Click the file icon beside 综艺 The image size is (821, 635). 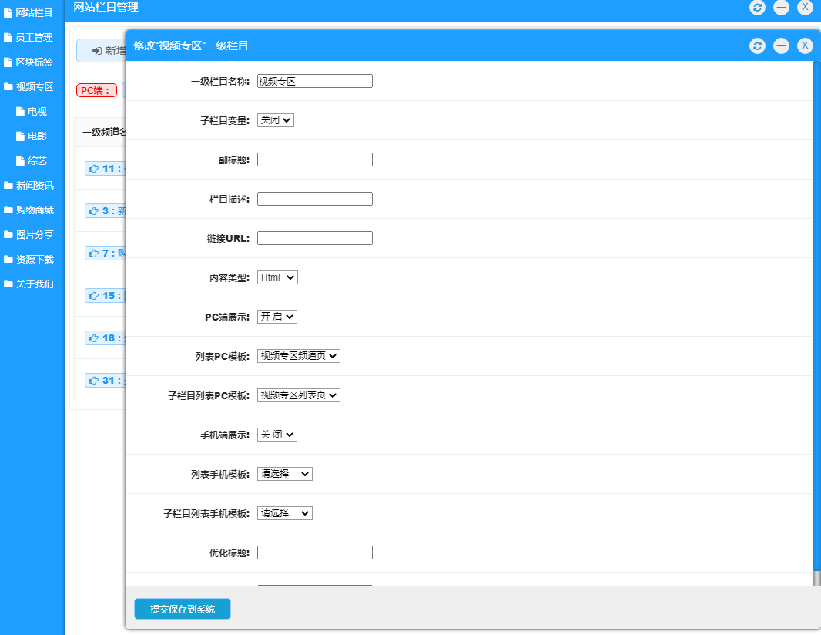[x=21, y=160]
